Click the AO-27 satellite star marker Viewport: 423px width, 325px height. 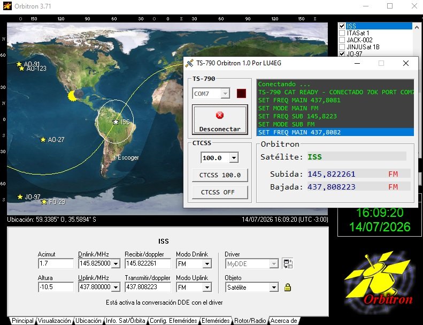tap(43, 140)
